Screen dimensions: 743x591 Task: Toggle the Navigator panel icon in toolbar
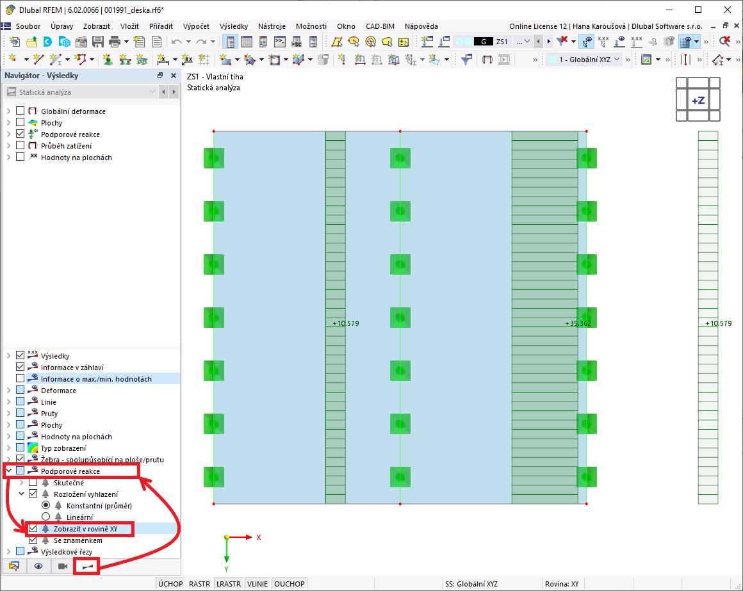point(230,42)
